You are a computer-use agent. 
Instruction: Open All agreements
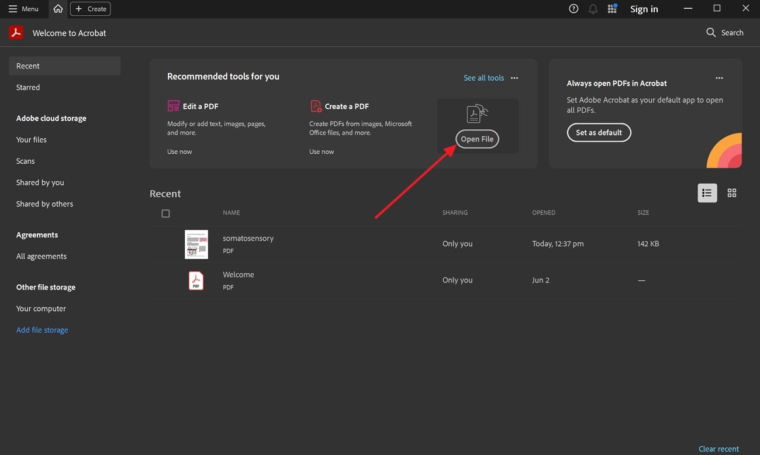coord(42,256)
